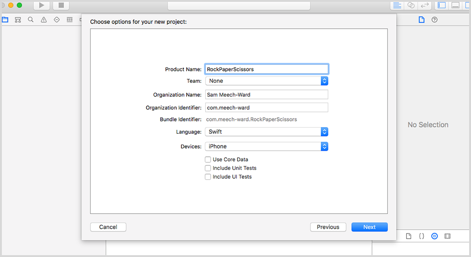This screenshot has width=471, height=257.
Task: Open the Media library filmstrip icon
Action: click(x=447, y=236)
